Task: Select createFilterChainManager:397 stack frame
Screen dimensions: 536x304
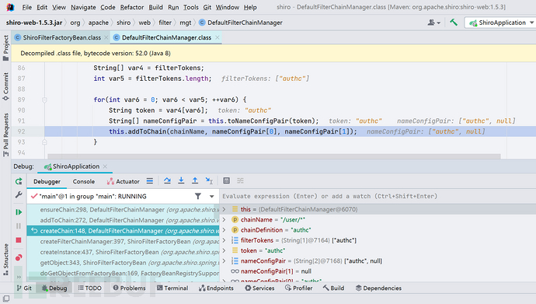Action: [x=123, y=242]
